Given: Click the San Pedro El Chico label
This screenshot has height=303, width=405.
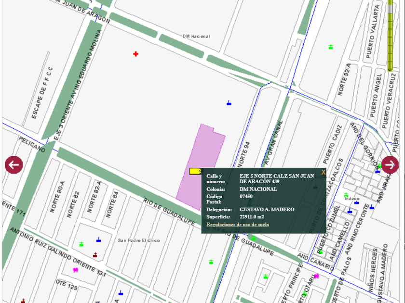Looking at the screenshot, I should (139, 240).
